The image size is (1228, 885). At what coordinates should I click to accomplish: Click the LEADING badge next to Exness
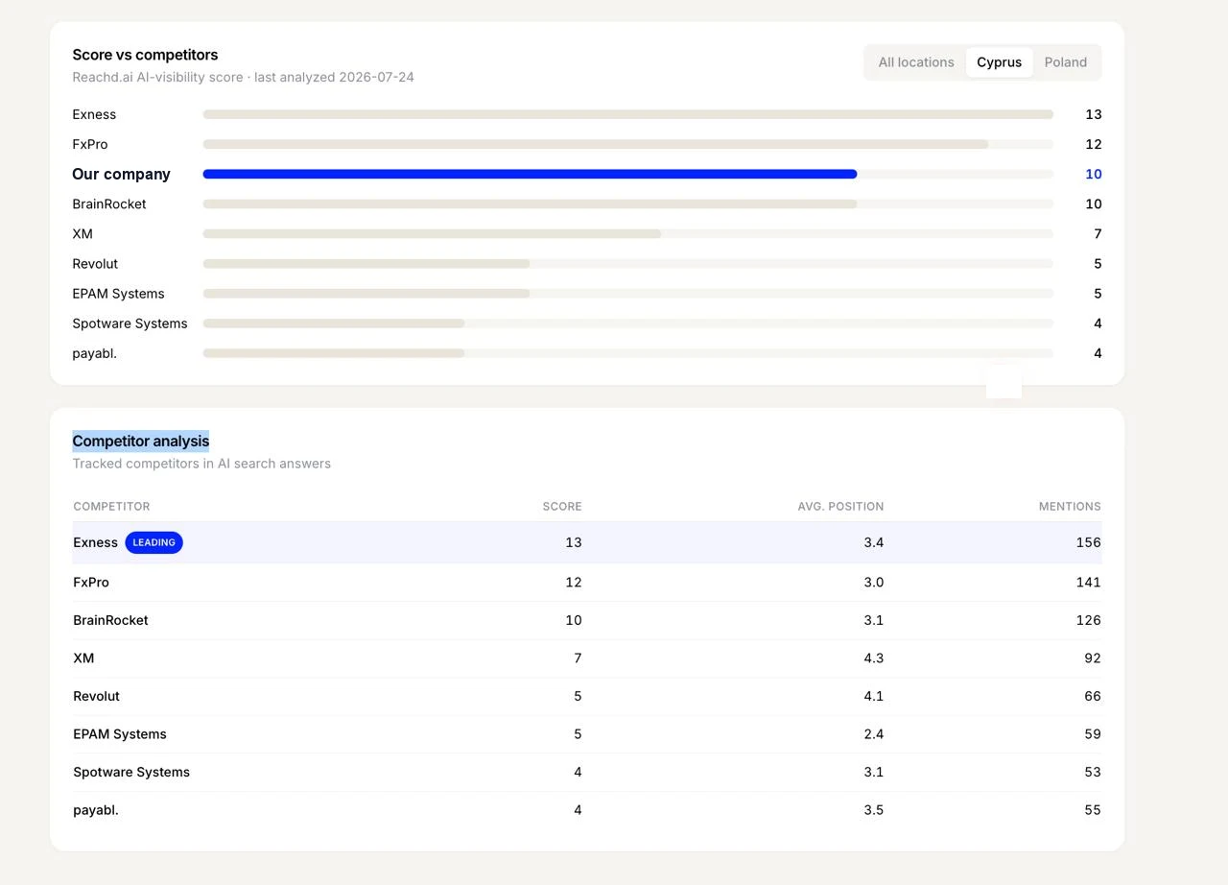pos(153,542)
